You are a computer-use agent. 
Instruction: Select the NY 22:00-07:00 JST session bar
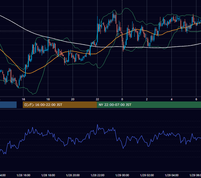click(x=149, y=105)
